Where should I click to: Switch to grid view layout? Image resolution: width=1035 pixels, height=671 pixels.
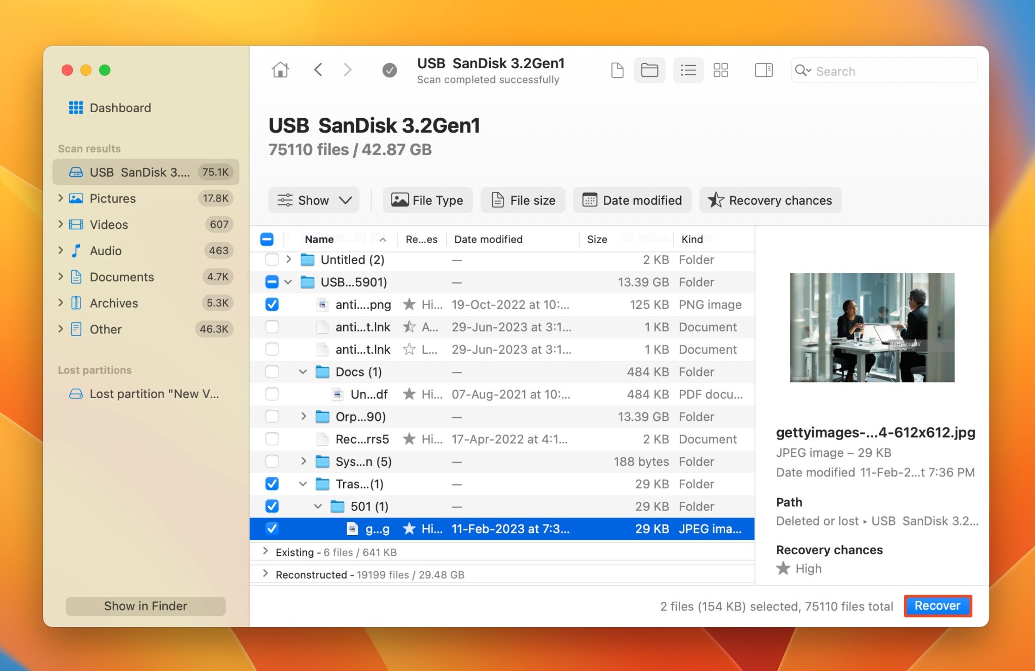pyautogui.click(x=720, y=70)
